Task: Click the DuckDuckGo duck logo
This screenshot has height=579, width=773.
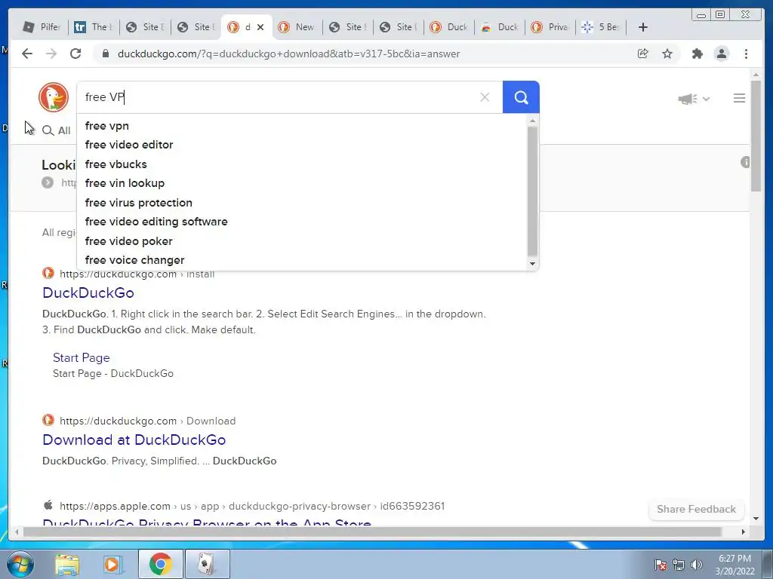Action: pyautogui.click(x=54, y=97)
